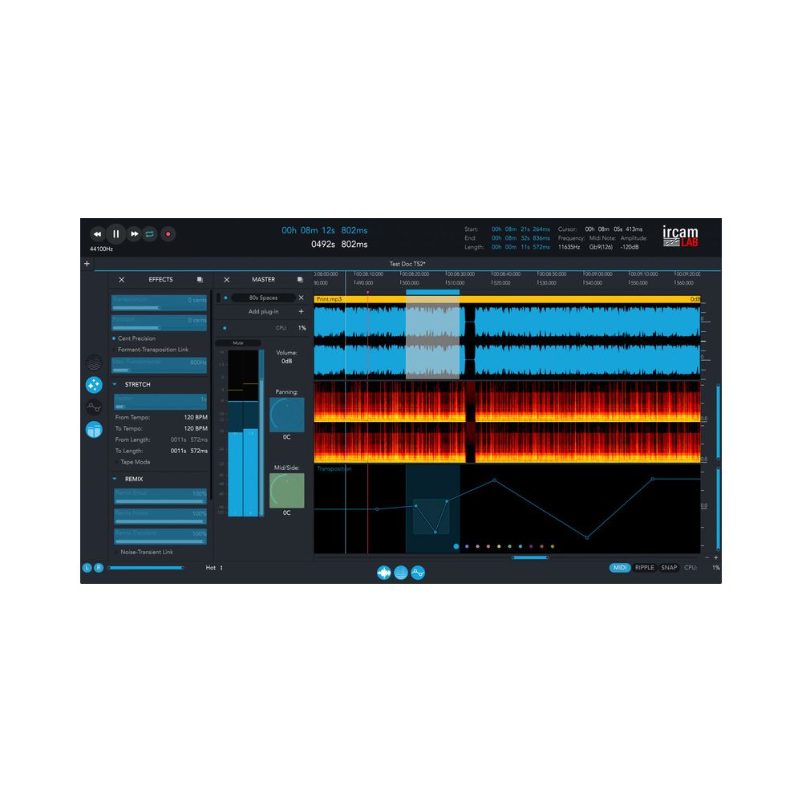Click the Add plug-in button
802x802 pixels.
click(265, 311)
